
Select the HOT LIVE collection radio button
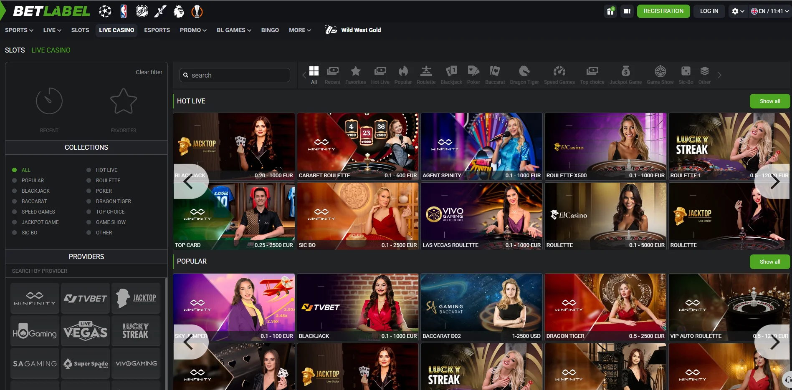pyautogui.click(x=89, y=170)
